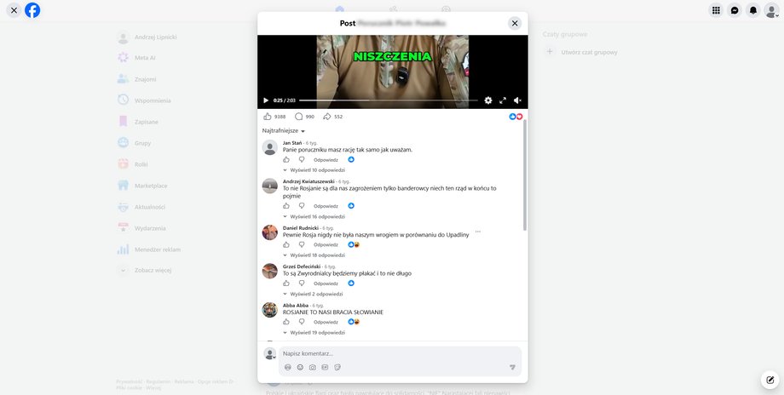Attach a photo with camera icon

click(313, 367)
